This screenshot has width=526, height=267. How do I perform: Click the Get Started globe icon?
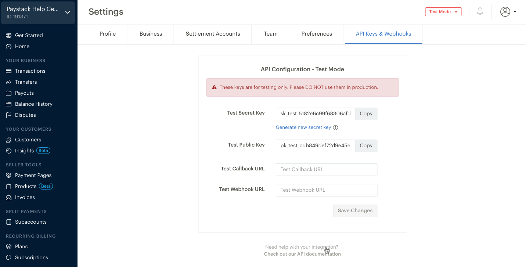tap(9, 35)
